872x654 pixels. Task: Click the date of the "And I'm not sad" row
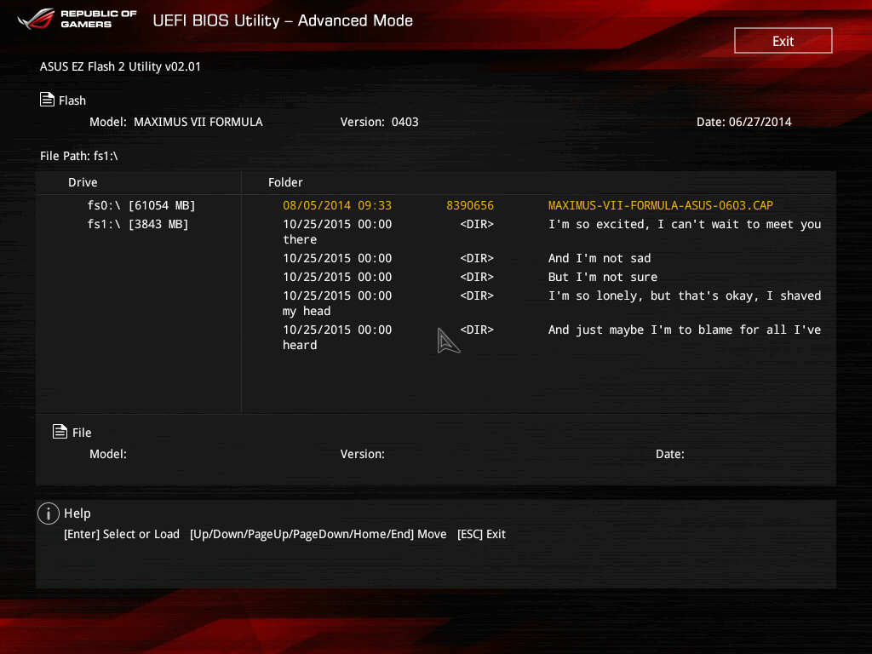coord(337,258)
